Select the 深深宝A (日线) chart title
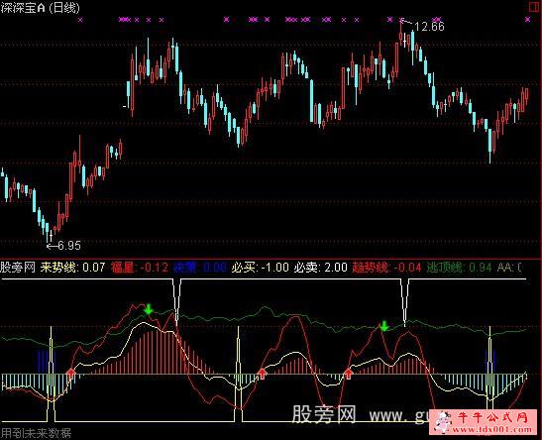Screen dimensions: 542x440 coord(40,8)
